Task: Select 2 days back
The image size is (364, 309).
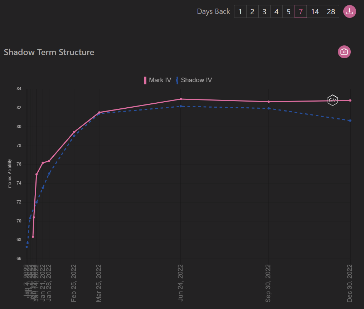Action: (252, 11)
